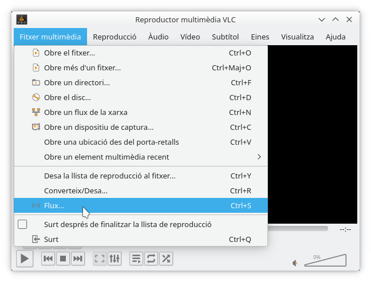Click network icon beside Obre un flux de la xarxa
The height and width of the screenshot is (282, 371).
pyautogui.click(x=35, y=112)
